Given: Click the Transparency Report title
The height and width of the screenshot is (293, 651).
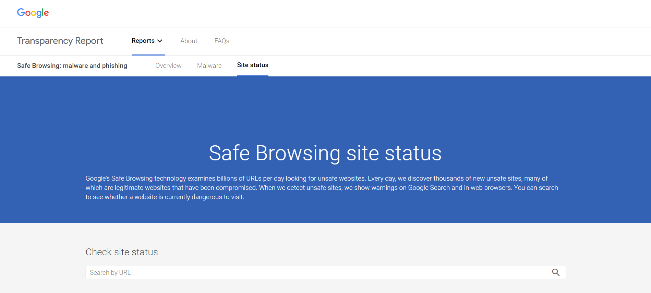Looking at the screenshot, I should (x=60, y=41).
